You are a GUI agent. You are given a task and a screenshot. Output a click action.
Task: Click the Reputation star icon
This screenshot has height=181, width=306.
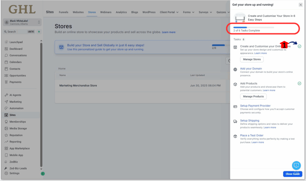[x=6, y=135]
